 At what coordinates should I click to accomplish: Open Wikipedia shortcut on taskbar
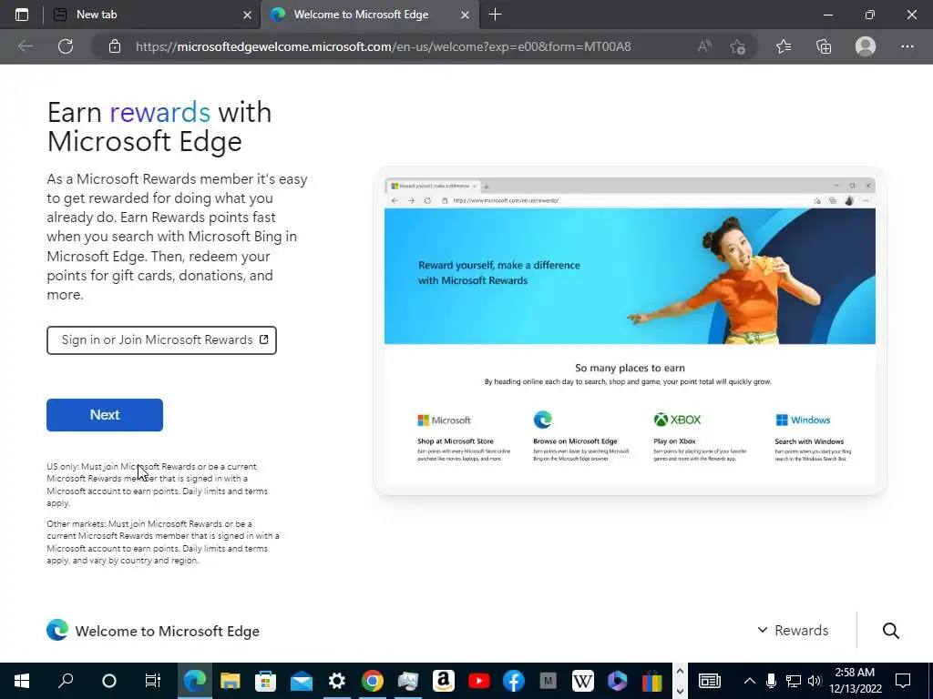pos(582,681)
